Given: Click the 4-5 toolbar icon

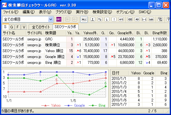Looking at the screenshot, I should click(x=121, y=19).
